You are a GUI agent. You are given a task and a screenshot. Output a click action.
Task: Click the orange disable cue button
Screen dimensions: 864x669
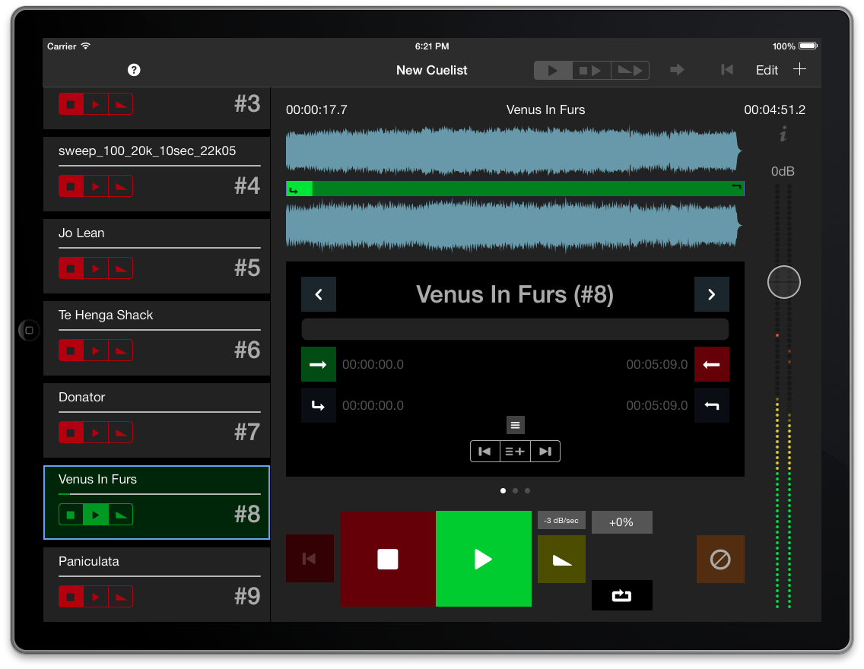[720, 559]
